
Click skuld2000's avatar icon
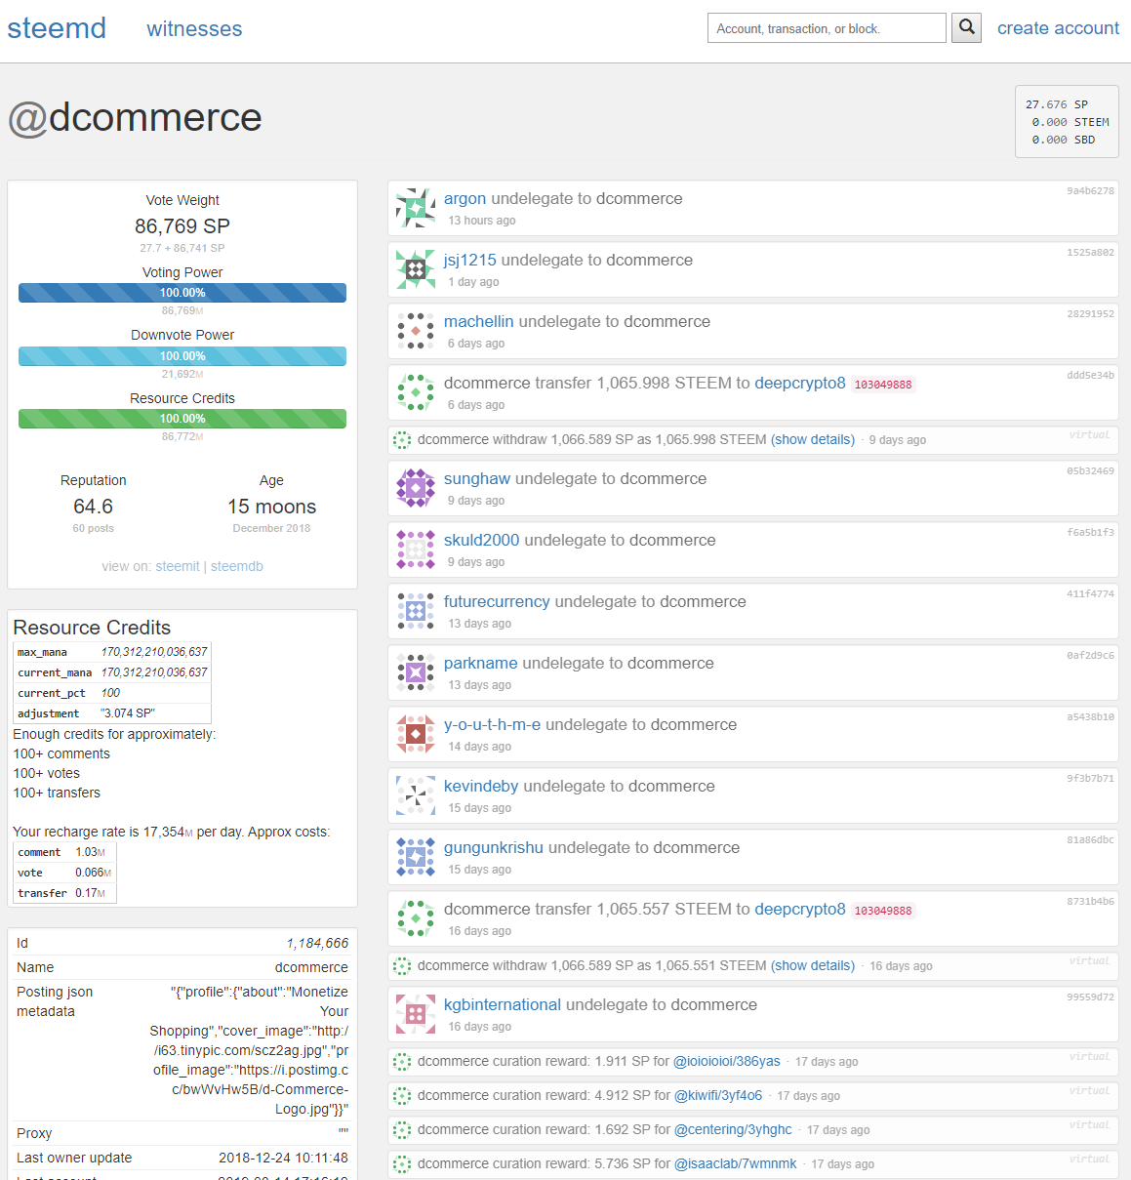point(416,549)
